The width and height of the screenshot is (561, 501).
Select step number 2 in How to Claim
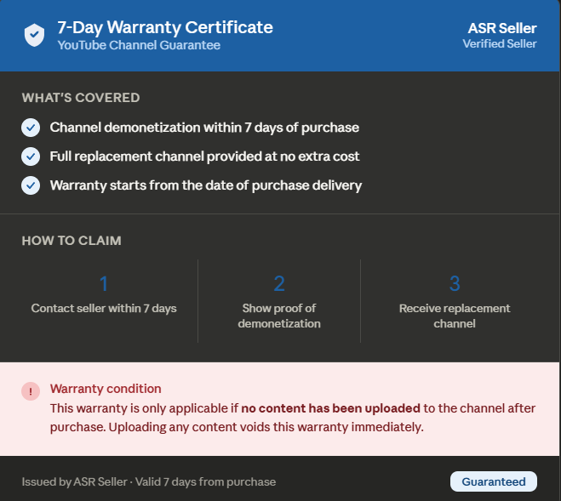point(279,283)
